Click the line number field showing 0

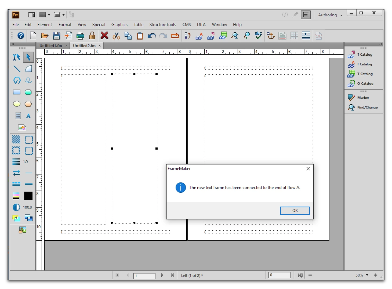tap(279, 275)
